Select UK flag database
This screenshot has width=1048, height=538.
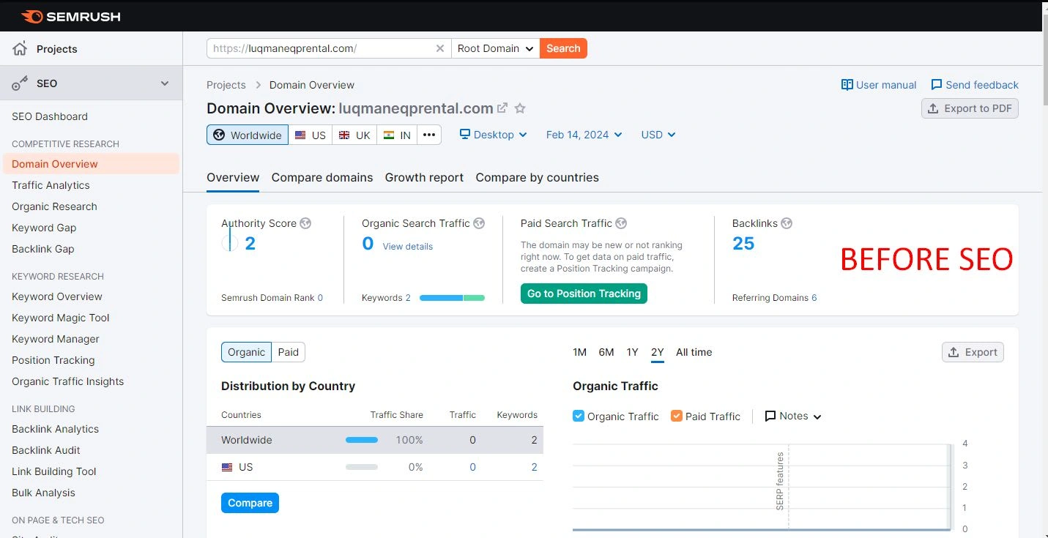click(354, 135)
